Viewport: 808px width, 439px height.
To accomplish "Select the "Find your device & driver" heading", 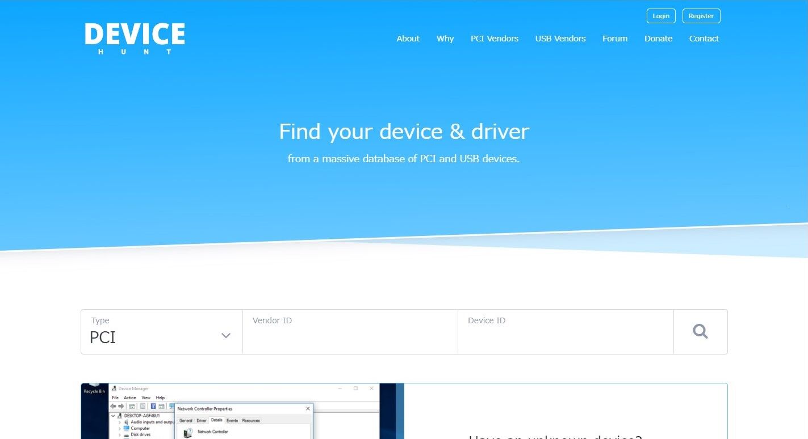I will (404, 132).
